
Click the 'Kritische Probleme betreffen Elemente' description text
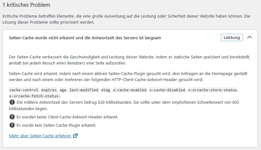click(126, 19)
